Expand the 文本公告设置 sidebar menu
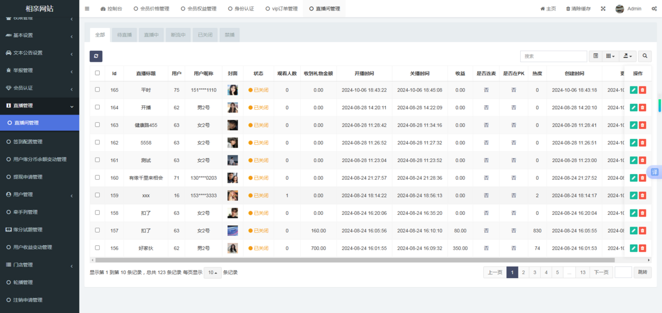The image size is (662, 313). [39, 53]
